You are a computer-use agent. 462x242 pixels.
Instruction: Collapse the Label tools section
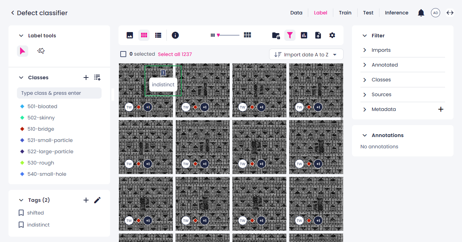(x=21, y=36)
